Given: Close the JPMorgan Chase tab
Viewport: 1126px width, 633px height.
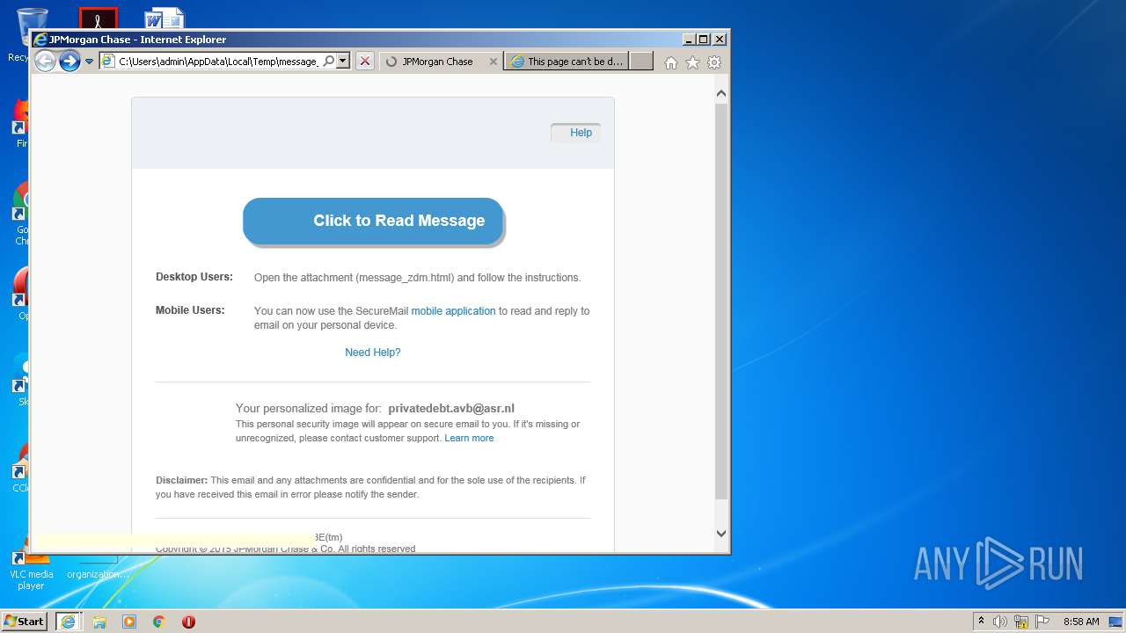Looking at the screenshot, I should click(493, 62).
